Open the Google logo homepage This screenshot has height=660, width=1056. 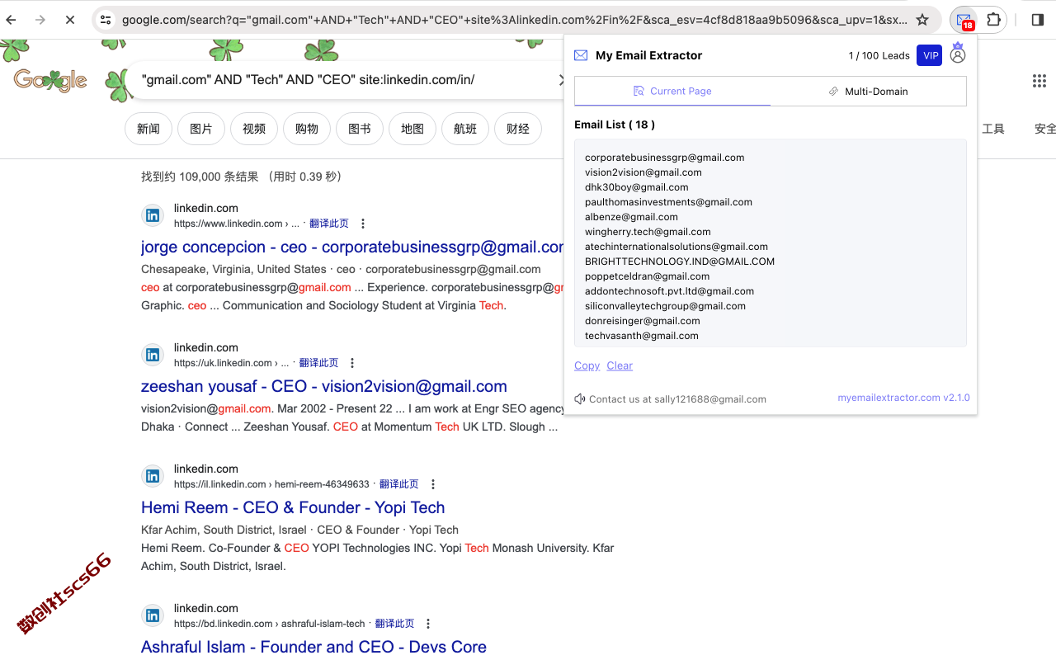click(x=50, y=79)
